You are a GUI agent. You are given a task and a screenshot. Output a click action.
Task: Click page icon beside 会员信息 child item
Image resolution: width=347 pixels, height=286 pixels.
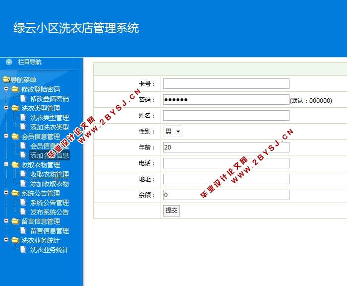tap(23, 145)
